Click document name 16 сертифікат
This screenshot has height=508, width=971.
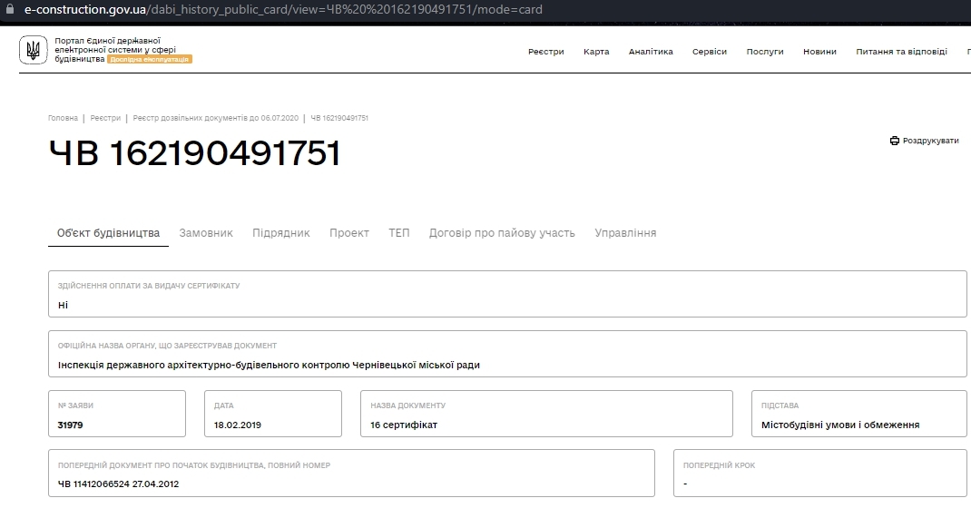click(x=404, y=425)
